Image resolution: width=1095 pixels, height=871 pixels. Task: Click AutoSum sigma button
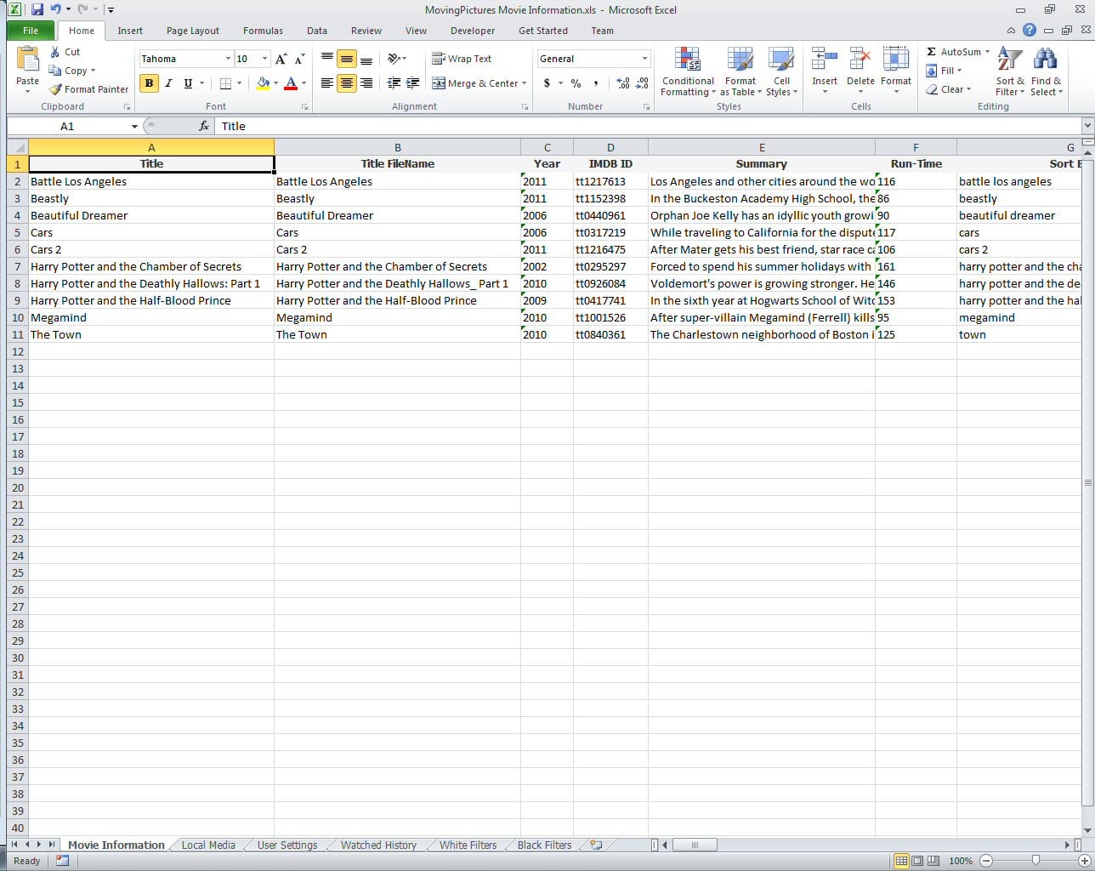[x=952, y=52]
